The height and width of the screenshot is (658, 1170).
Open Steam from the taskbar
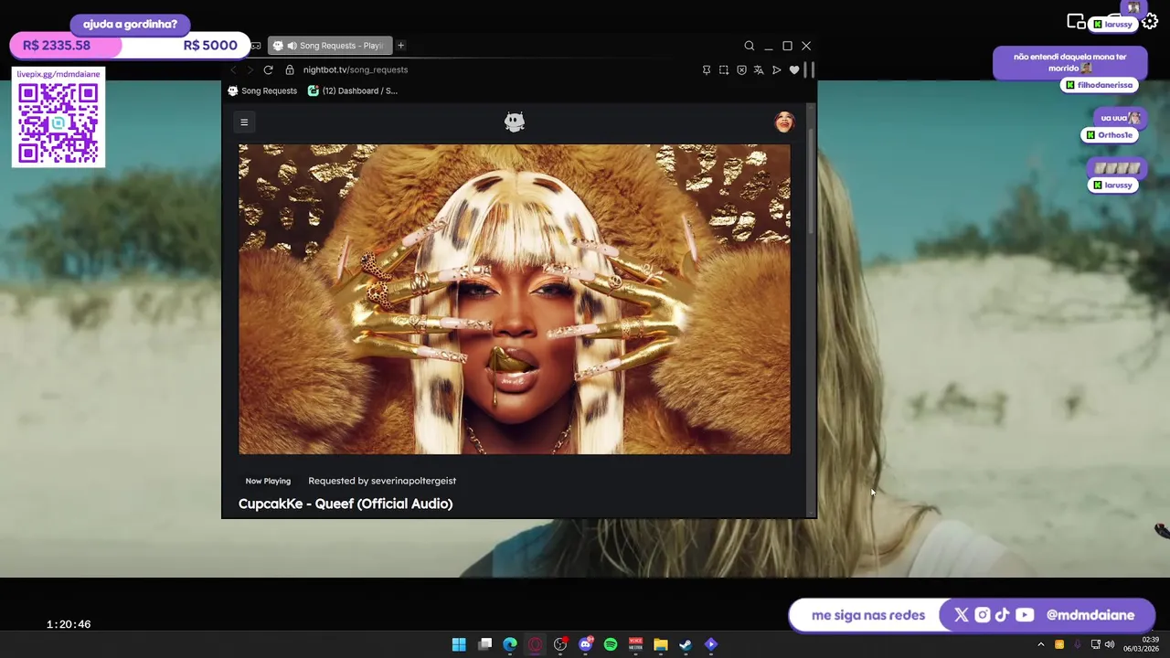click(x=686, y=644)
